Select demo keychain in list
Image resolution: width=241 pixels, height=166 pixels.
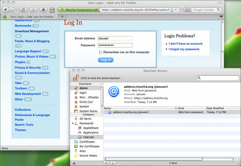[x=85, y=88]
